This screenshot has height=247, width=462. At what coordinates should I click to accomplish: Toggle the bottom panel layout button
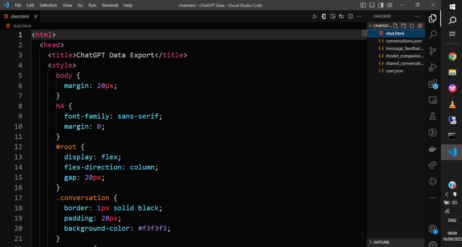click(372, 5)
